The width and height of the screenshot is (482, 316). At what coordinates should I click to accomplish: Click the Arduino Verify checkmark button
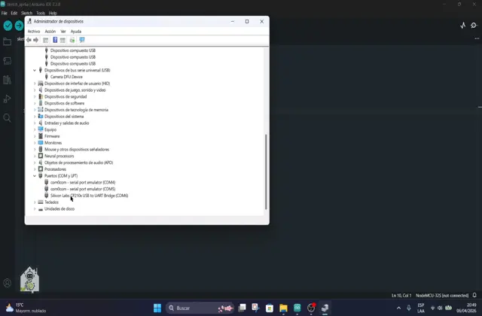pos(8,26)
